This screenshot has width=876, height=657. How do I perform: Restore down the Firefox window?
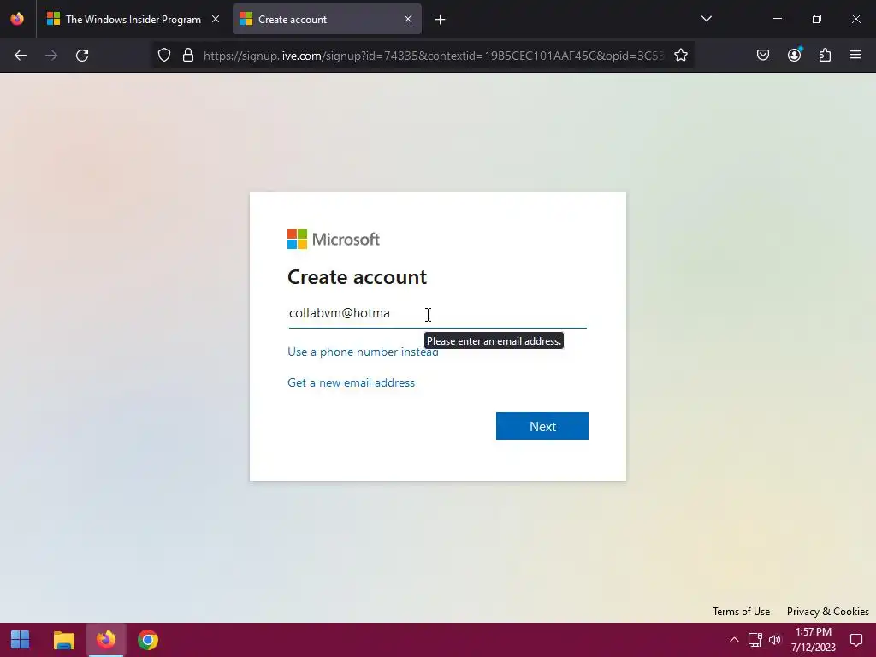point(816,19)
